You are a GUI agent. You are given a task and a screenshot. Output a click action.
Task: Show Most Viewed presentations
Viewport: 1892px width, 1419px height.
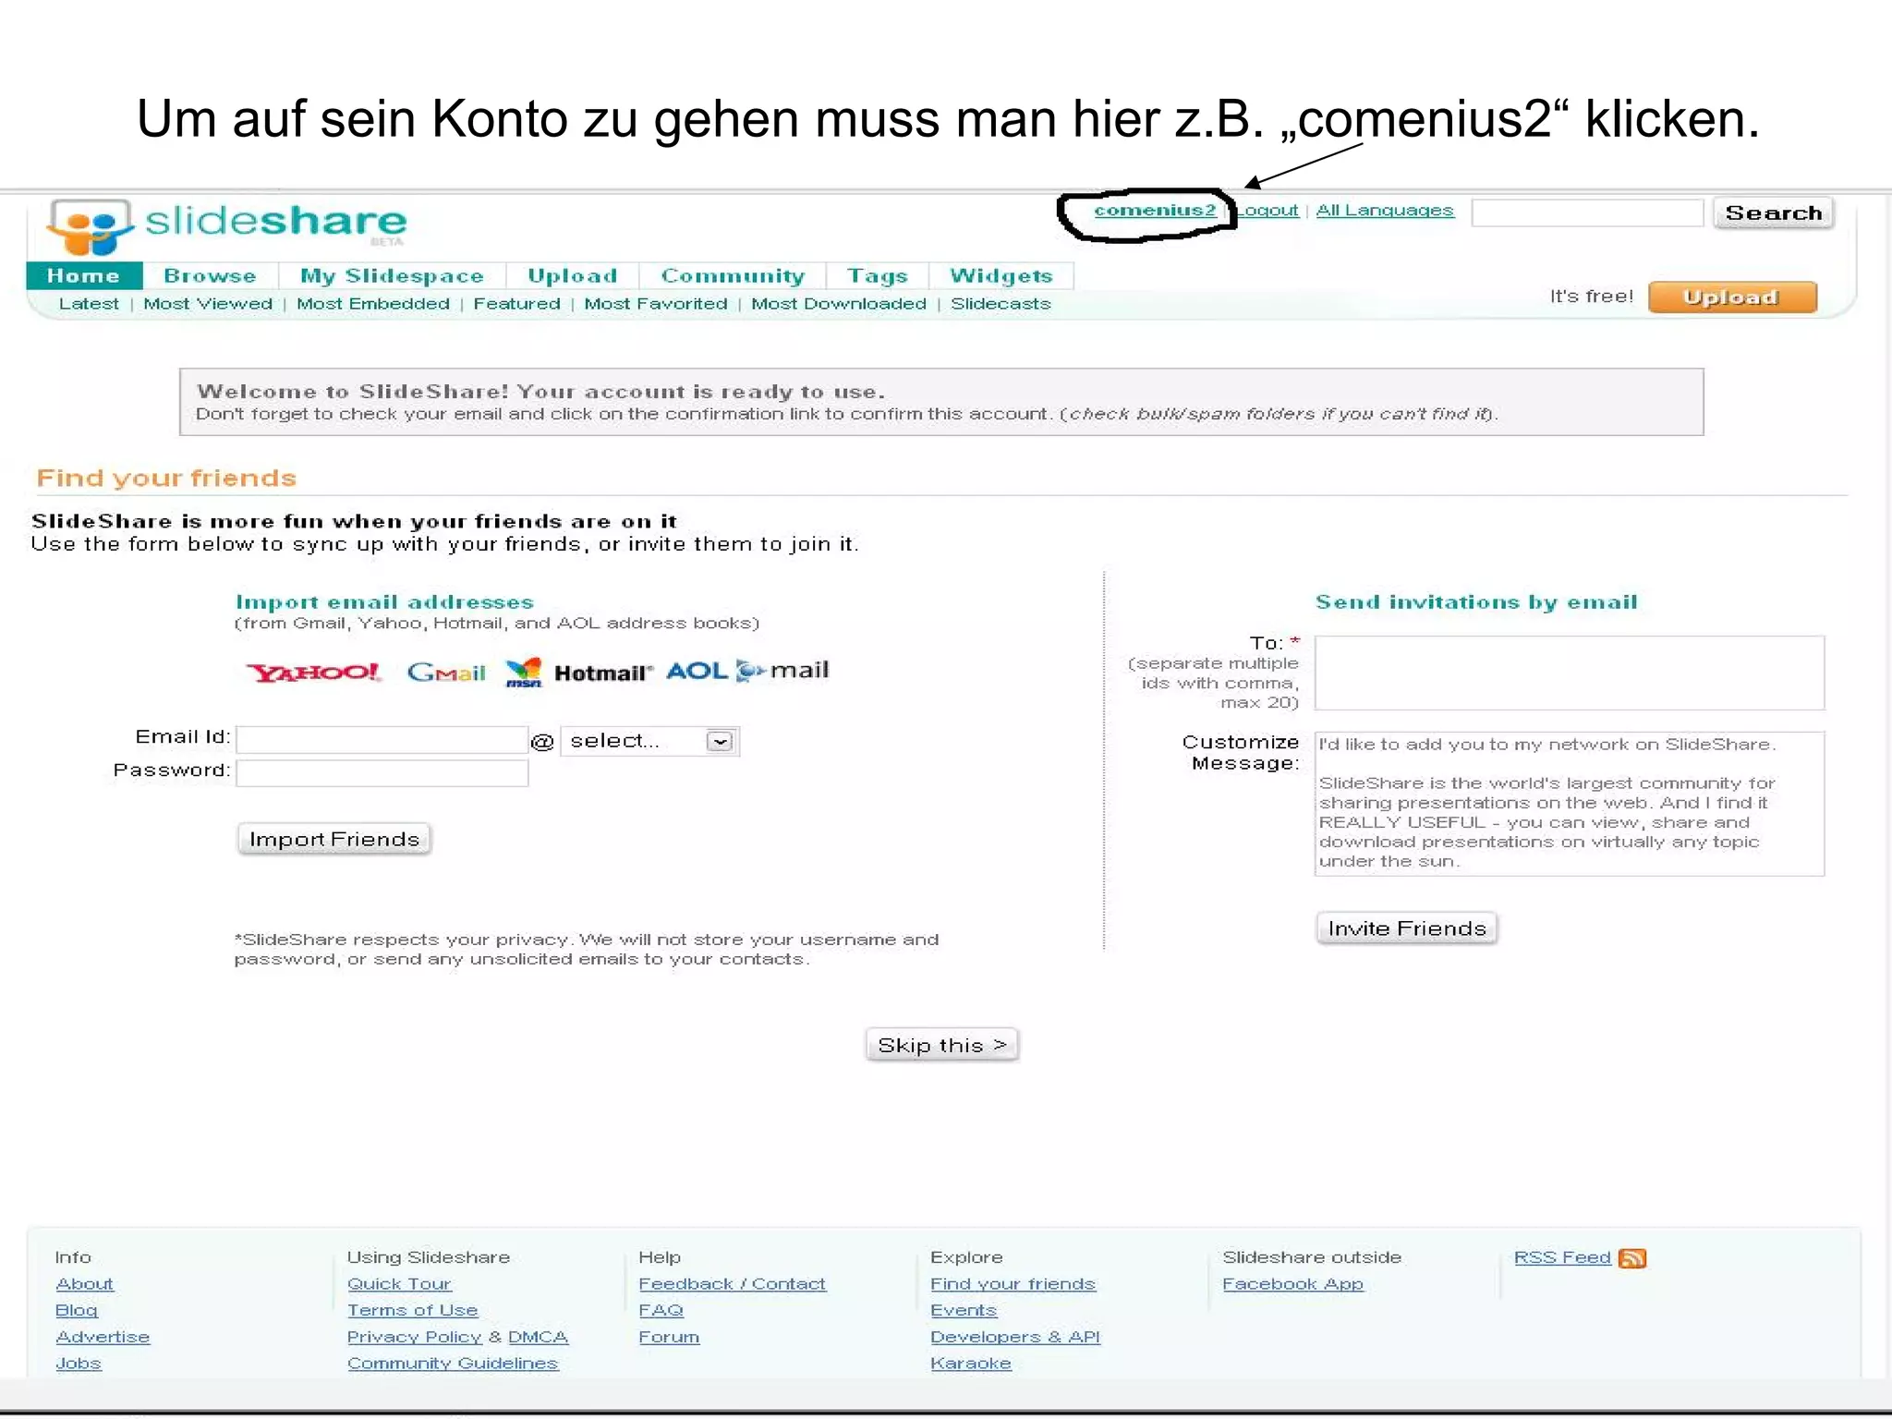208,304
